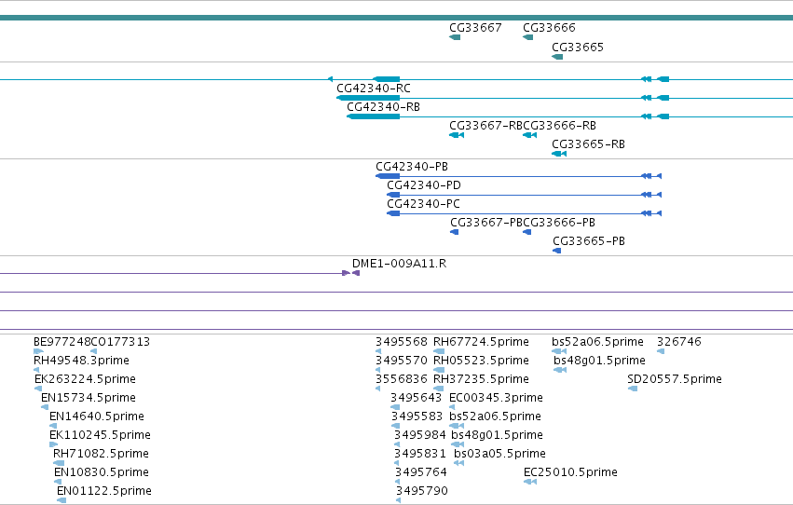This screenshot has height=505, width=793.
Task: Click the 3495570 feature label
Action: (x=402, y=361)
